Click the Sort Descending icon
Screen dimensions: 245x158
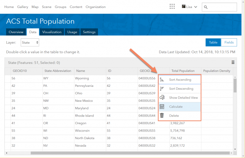pyautogui.click(x=162, y=88)
